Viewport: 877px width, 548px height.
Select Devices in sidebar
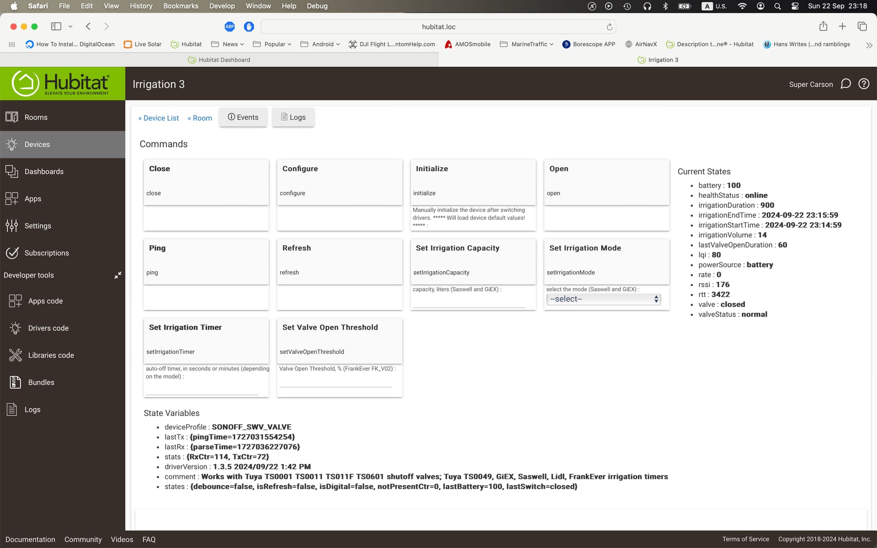click(x=63, y=144)
